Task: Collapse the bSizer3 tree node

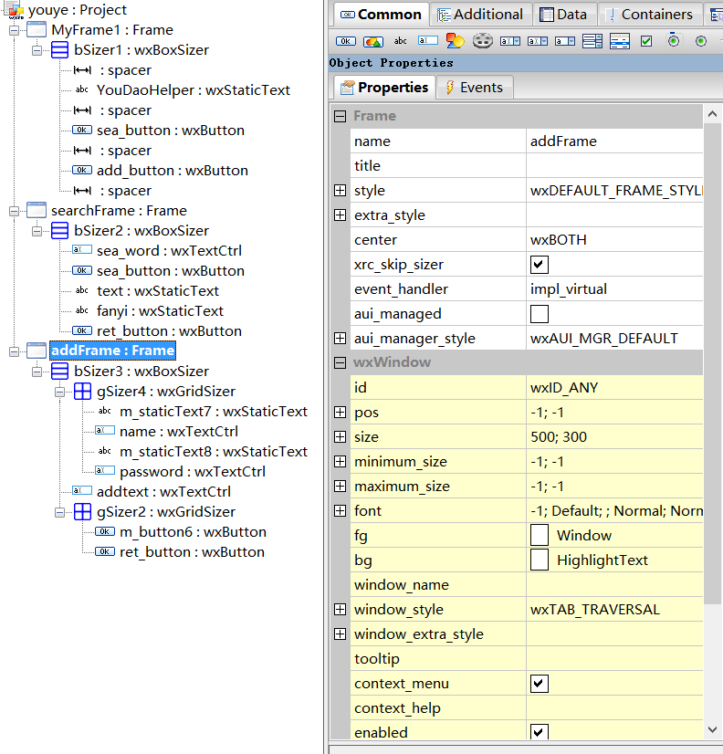Action: coord(37,372)
